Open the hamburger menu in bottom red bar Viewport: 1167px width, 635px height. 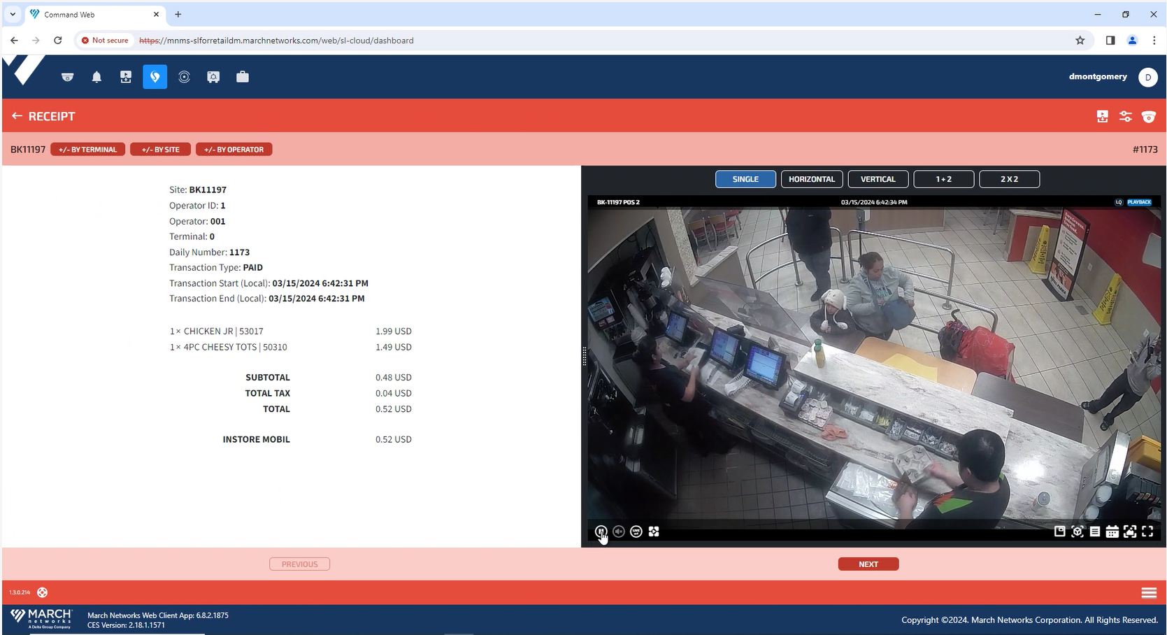point(1149,592)
